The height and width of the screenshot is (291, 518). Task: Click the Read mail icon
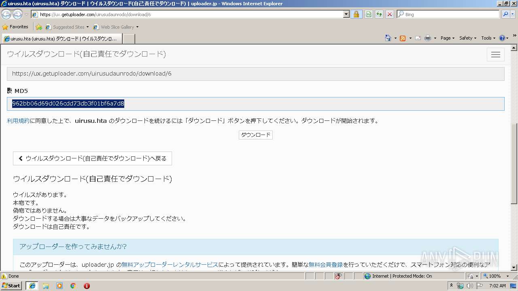pos(418,38)
